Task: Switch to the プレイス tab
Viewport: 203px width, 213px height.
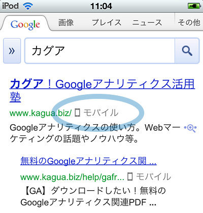Action: pyautogui.click(x=107, y=22)
